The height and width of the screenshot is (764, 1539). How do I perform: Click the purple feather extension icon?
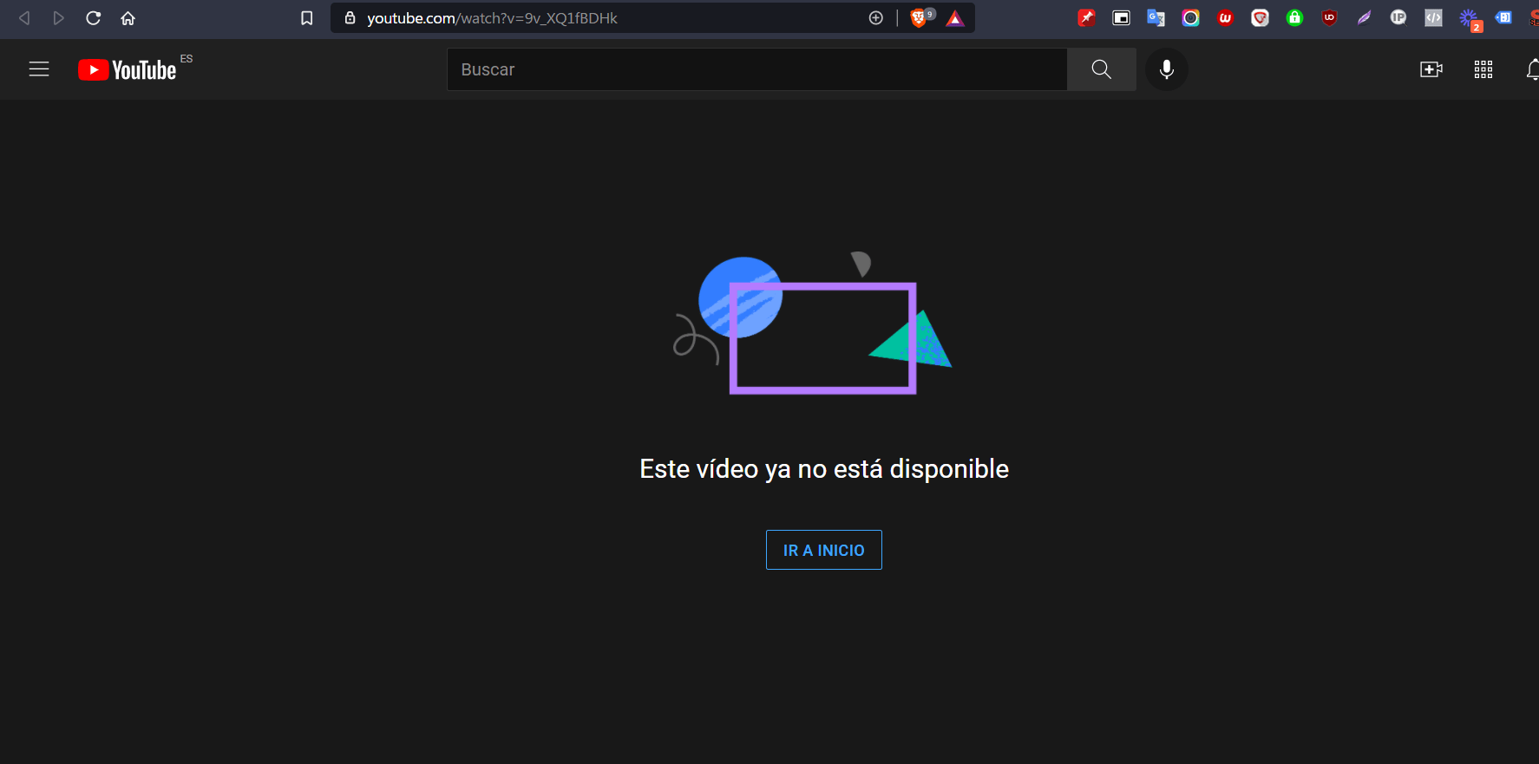1364,18
